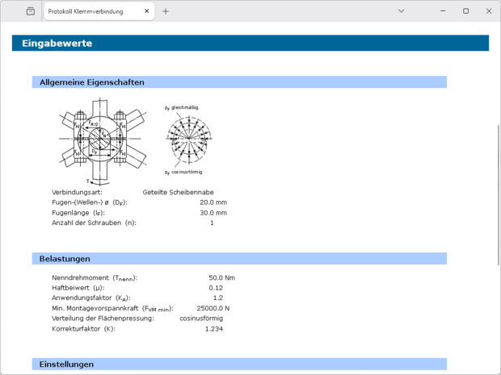Maximize the browser window
This screenshot has width=501, height=375.
pyautogui.click(x=465, y=11)
